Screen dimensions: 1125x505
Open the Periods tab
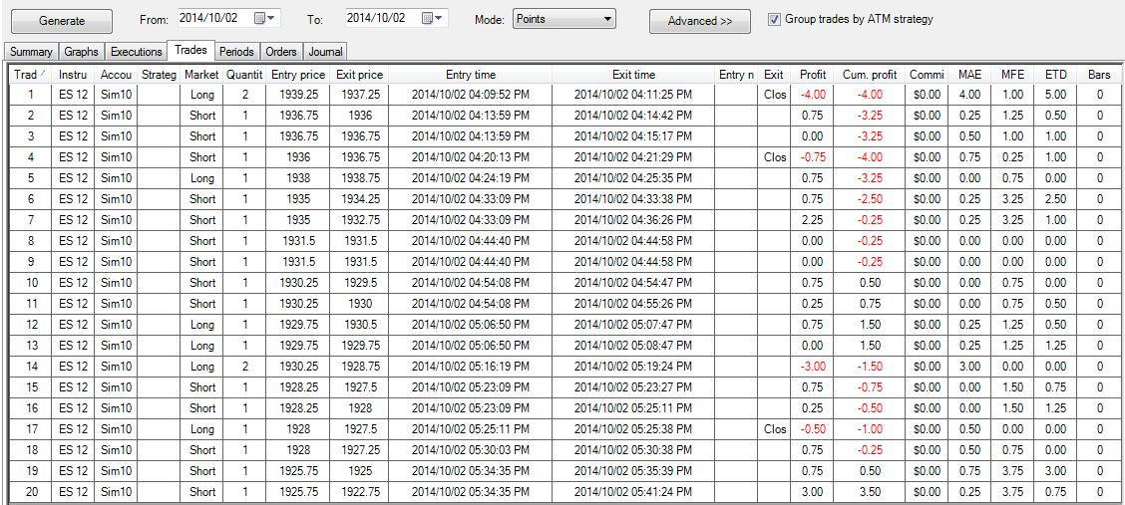pyautogui.click(x=236, y=52)
